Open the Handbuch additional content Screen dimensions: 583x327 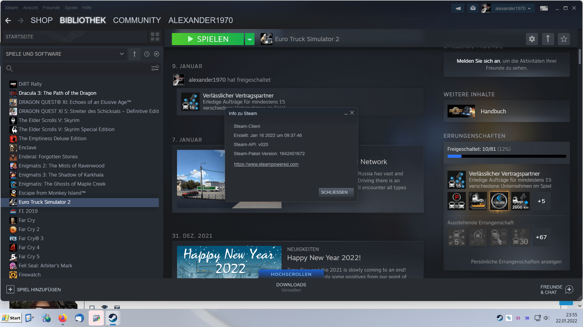click(506, 111)
